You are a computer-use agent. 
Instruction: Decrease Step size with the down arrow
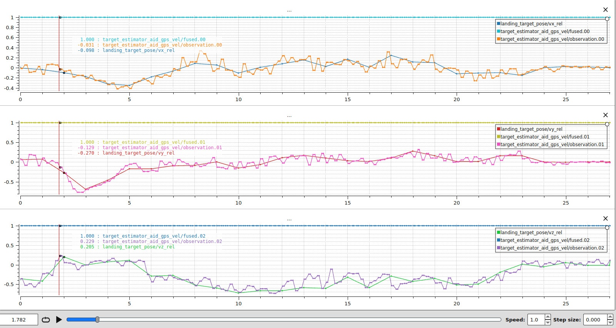(610, 322)
